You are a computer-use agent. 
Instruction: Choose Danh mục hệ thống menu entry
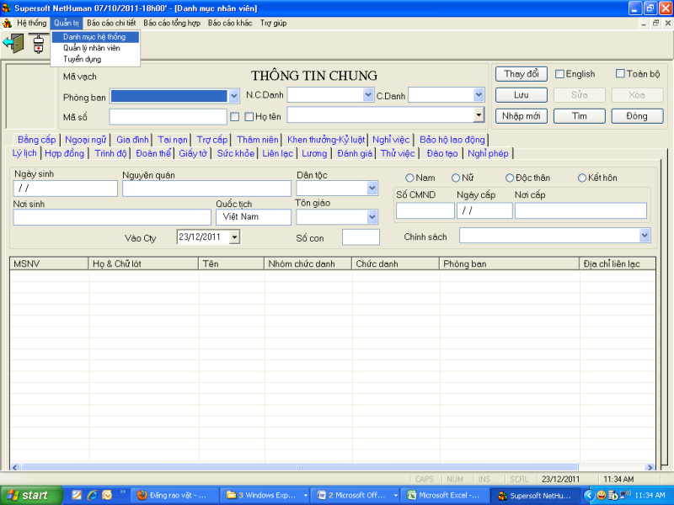tap(95, 37)
